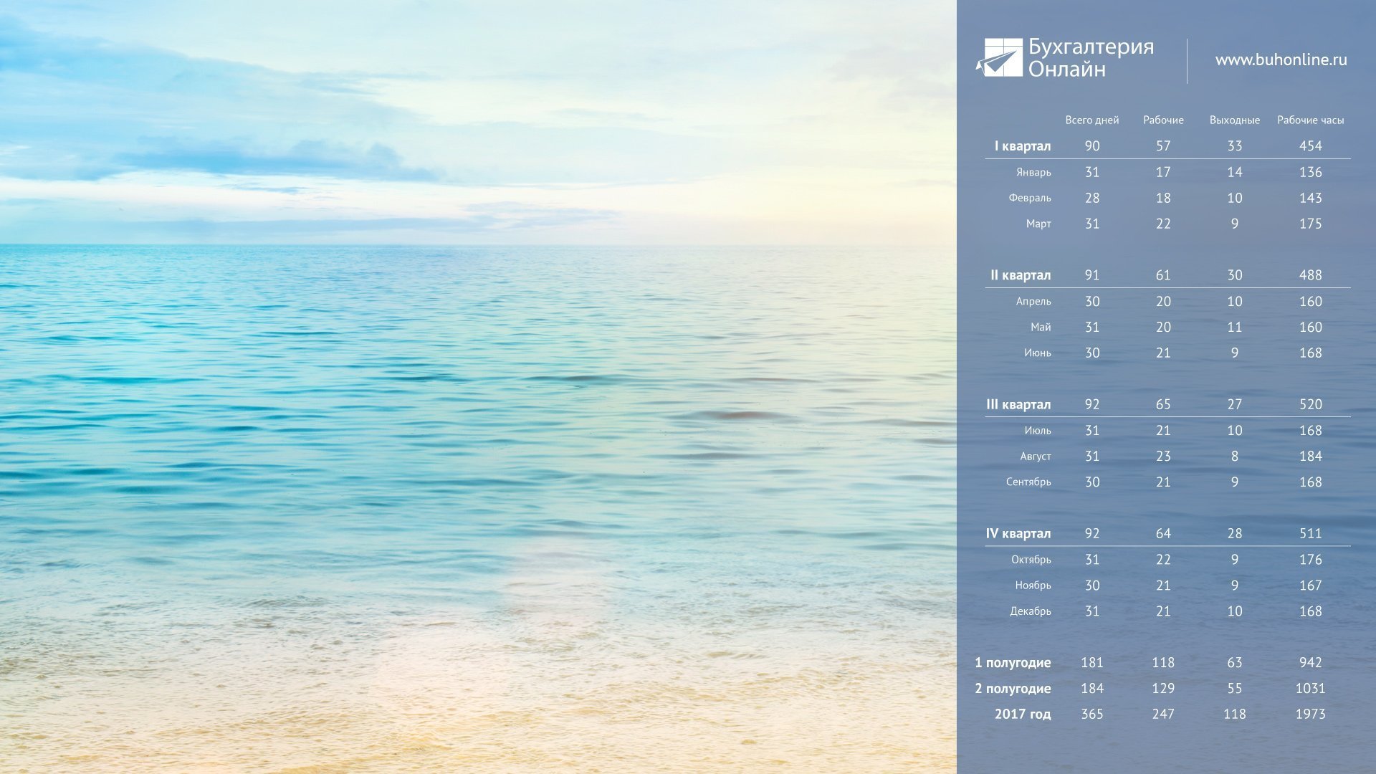1376x774 pixels.
Task: Click the 2 полугодие summary label
Action: [1012, 689]
